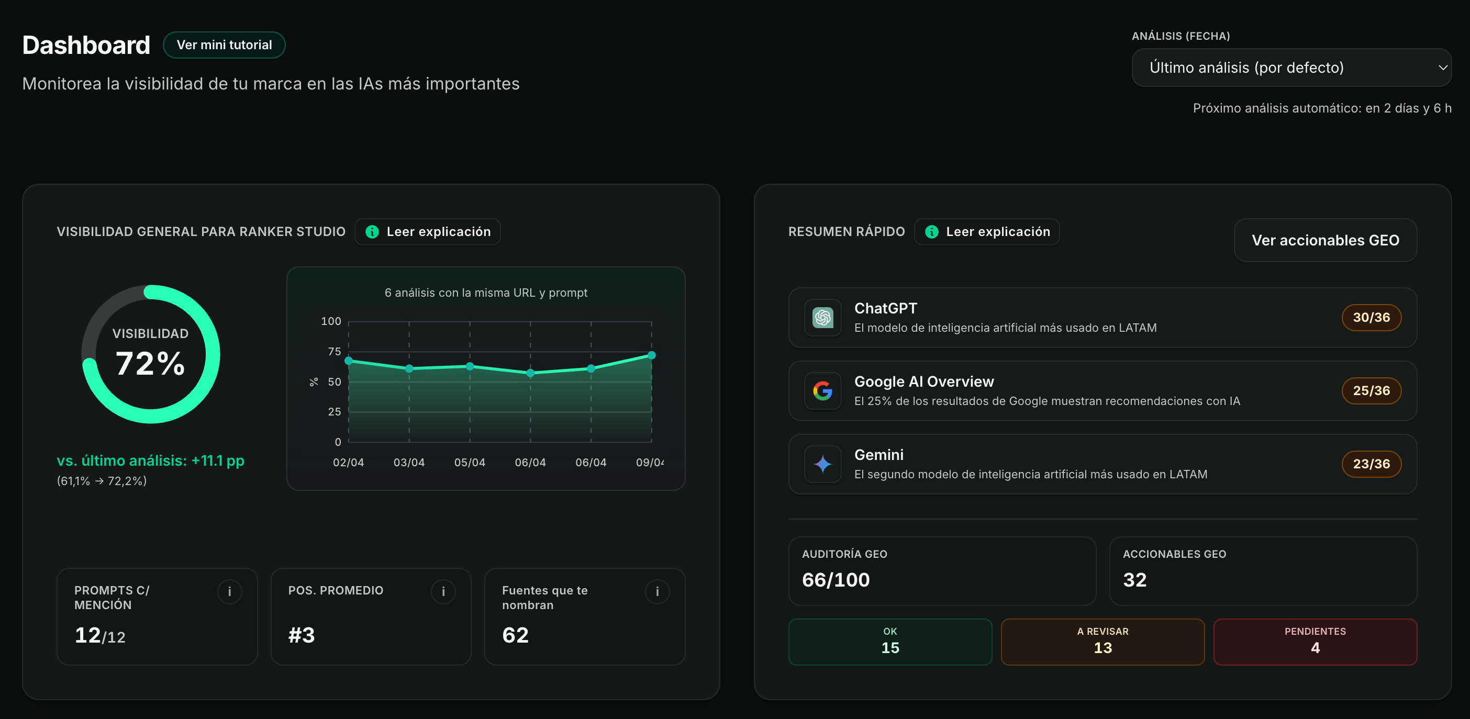
Task: Select the Pendientes 4 status box
Action: (1315, 642)
